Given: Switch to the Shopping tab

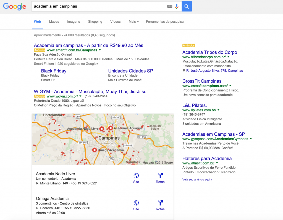Looking at the screenshot, I should [x=95, y=22].
